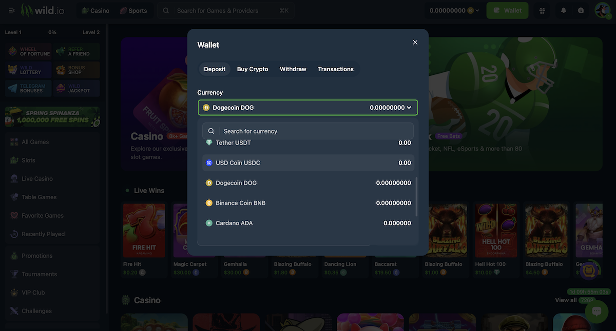Switch to the Withdraw tab
Image resolution: width=616 pixels, height=331 pixels.
293,69
